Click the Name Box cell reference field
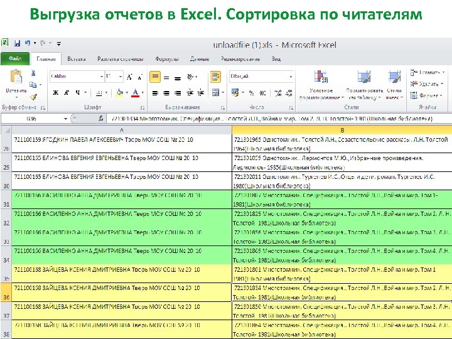This screenshot has width=452, height=339. click(35, 119)
